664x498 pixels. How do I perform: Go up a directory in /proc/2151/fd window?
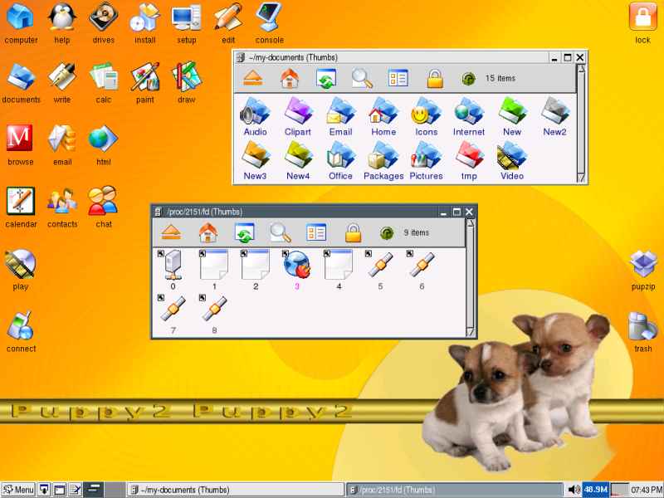point(171,232)
